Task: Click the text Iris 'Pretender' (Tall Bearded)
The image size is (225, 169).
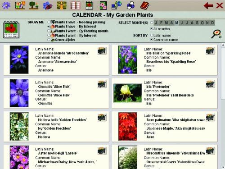Action: (x=170, y=95)
